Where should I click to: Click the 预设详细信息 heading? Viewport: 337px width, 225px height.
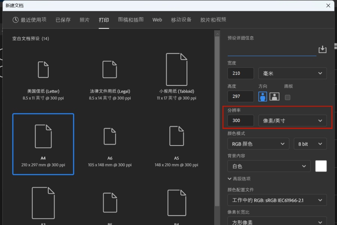pos(241,38)
